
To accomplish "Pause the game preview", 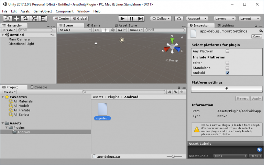I will pyautogui.click(x=132, y=19).
